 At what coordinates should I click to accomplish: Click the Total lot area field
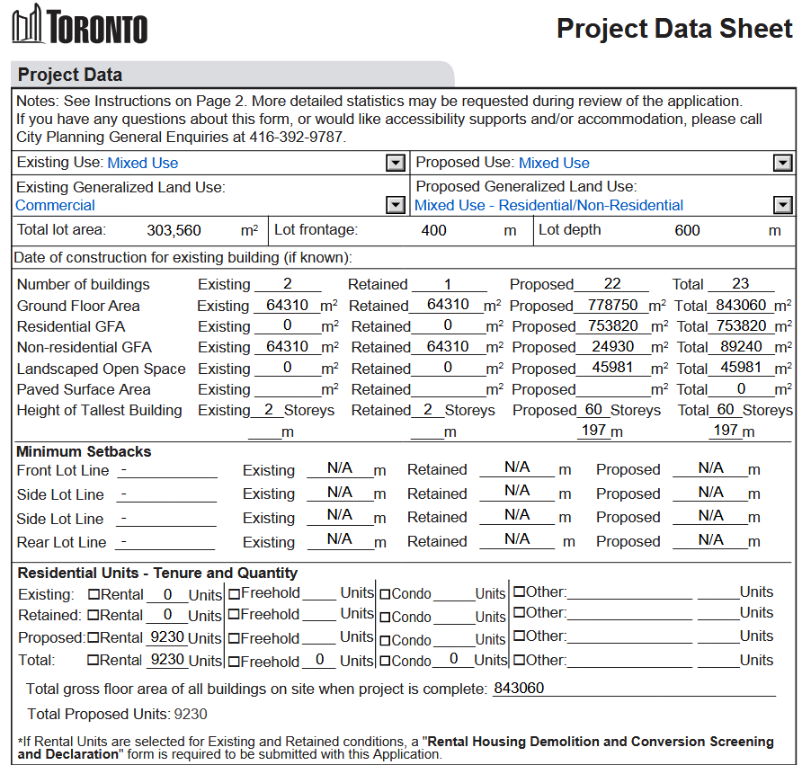pyautogui.click(x=174, y=230)
